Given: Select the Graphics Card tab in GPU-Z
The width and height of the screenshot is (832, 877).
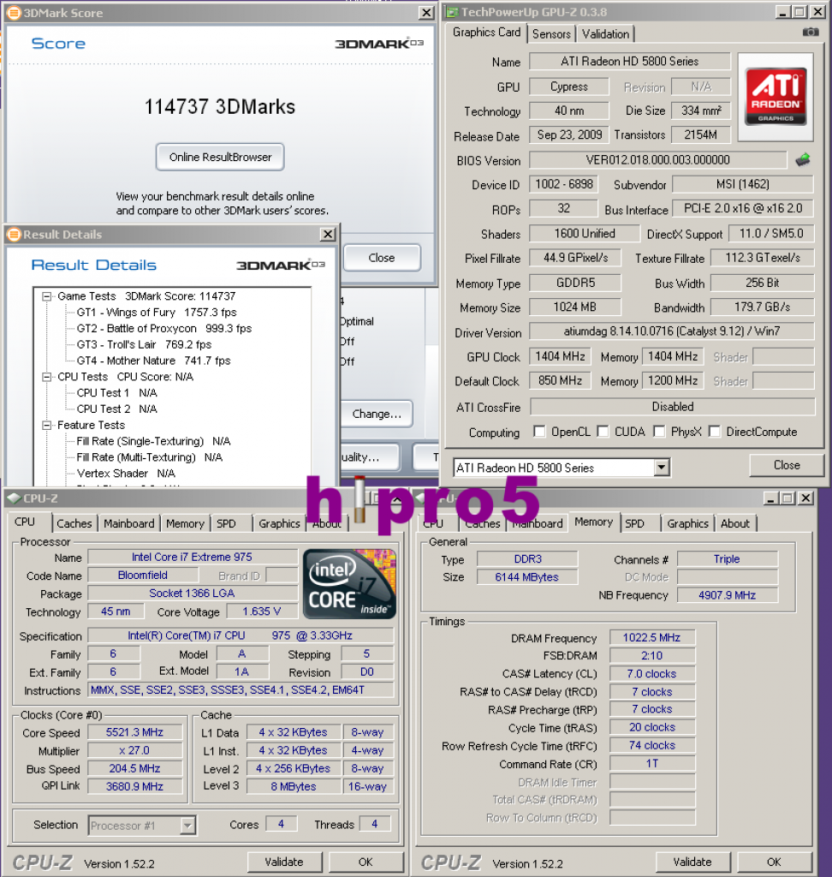Looking at the screenshot, I should pos(486,33).
